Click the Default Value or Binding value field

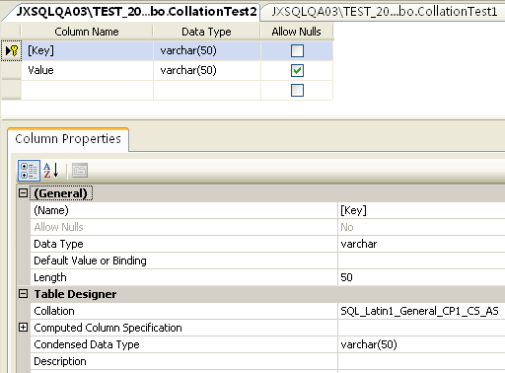[x=421, y=261]
